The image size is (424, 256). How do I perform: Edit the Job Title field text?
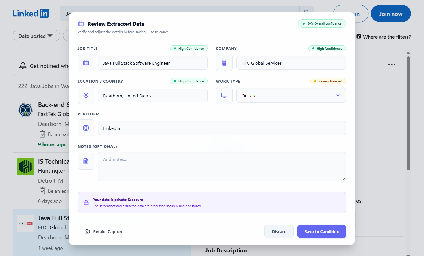pos(153,63)
